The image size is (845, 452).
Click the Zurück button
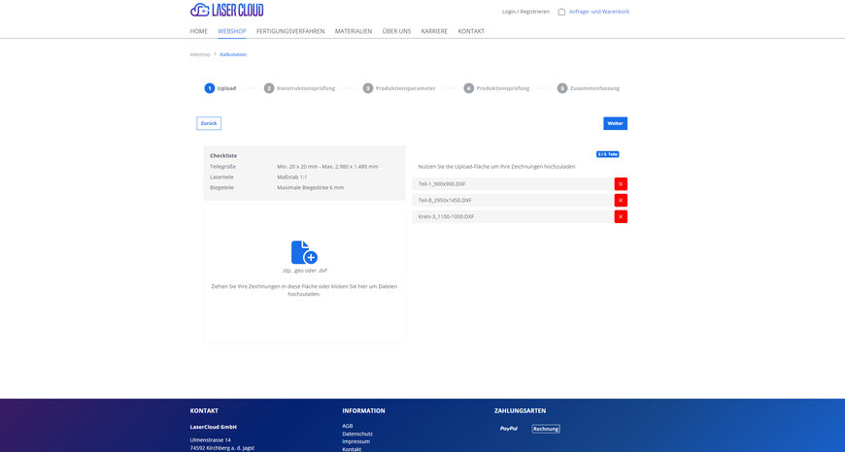(x=209, y=123)
